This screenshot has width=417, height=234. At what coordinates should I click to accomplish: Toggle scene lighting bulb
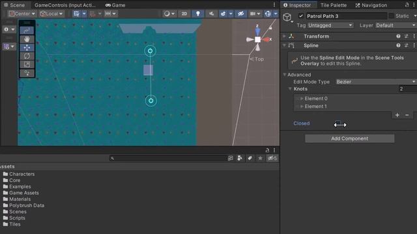[x=198, y=14]
